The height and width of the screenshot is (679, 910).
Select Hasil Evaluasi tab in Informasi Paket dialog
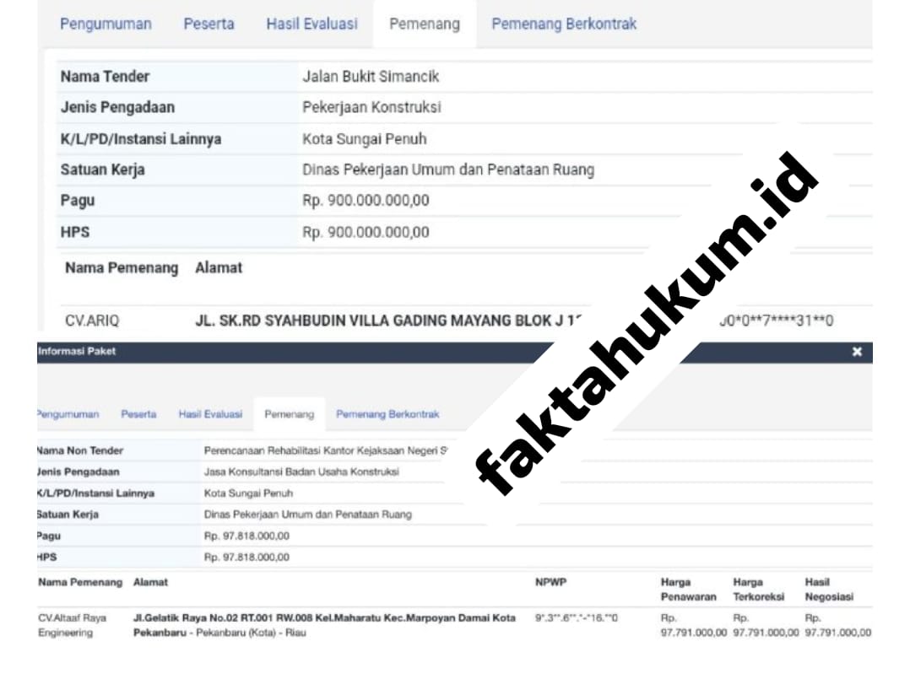(210, 414)
